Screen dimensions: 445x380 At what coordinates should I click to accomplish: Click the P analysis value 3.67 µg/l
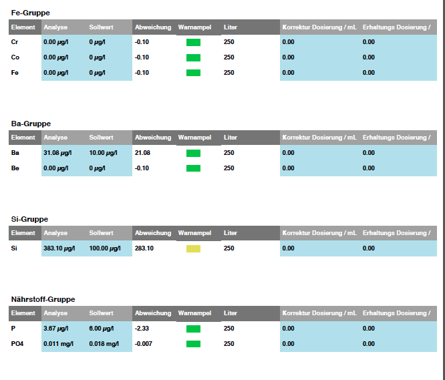click(56, 329)
